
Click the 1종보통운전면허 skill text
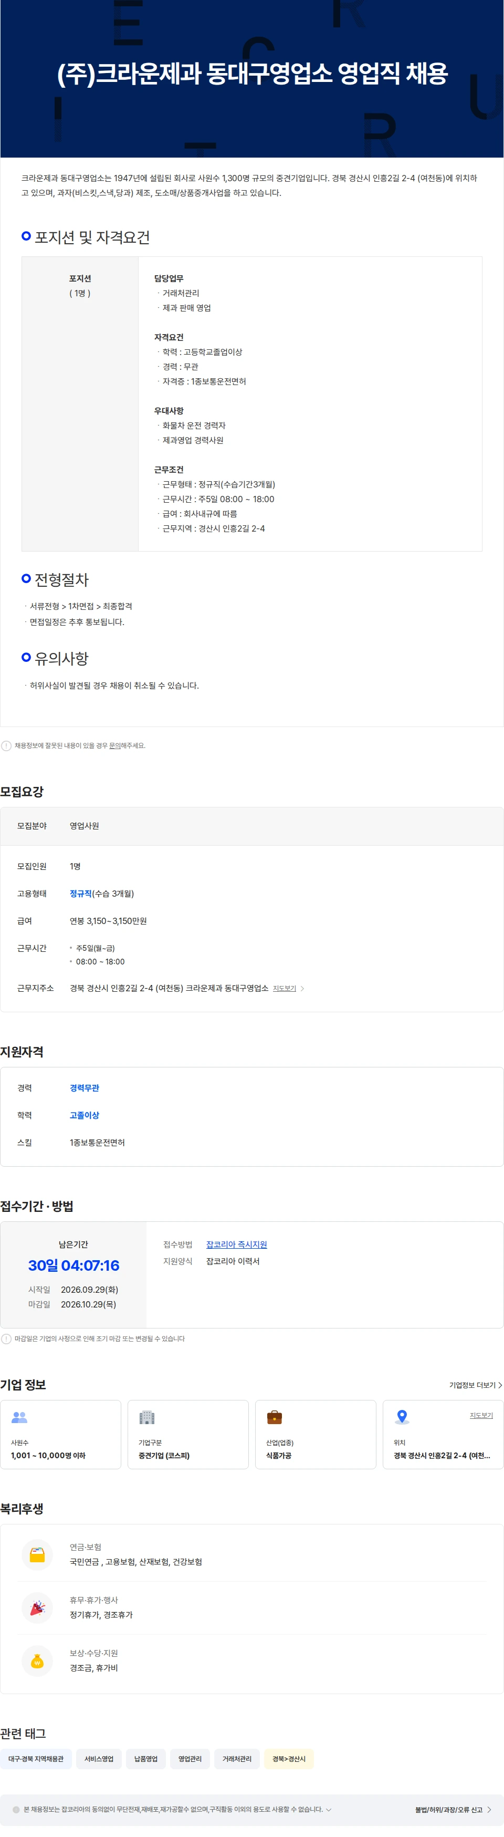click(x=97, y=1143)
